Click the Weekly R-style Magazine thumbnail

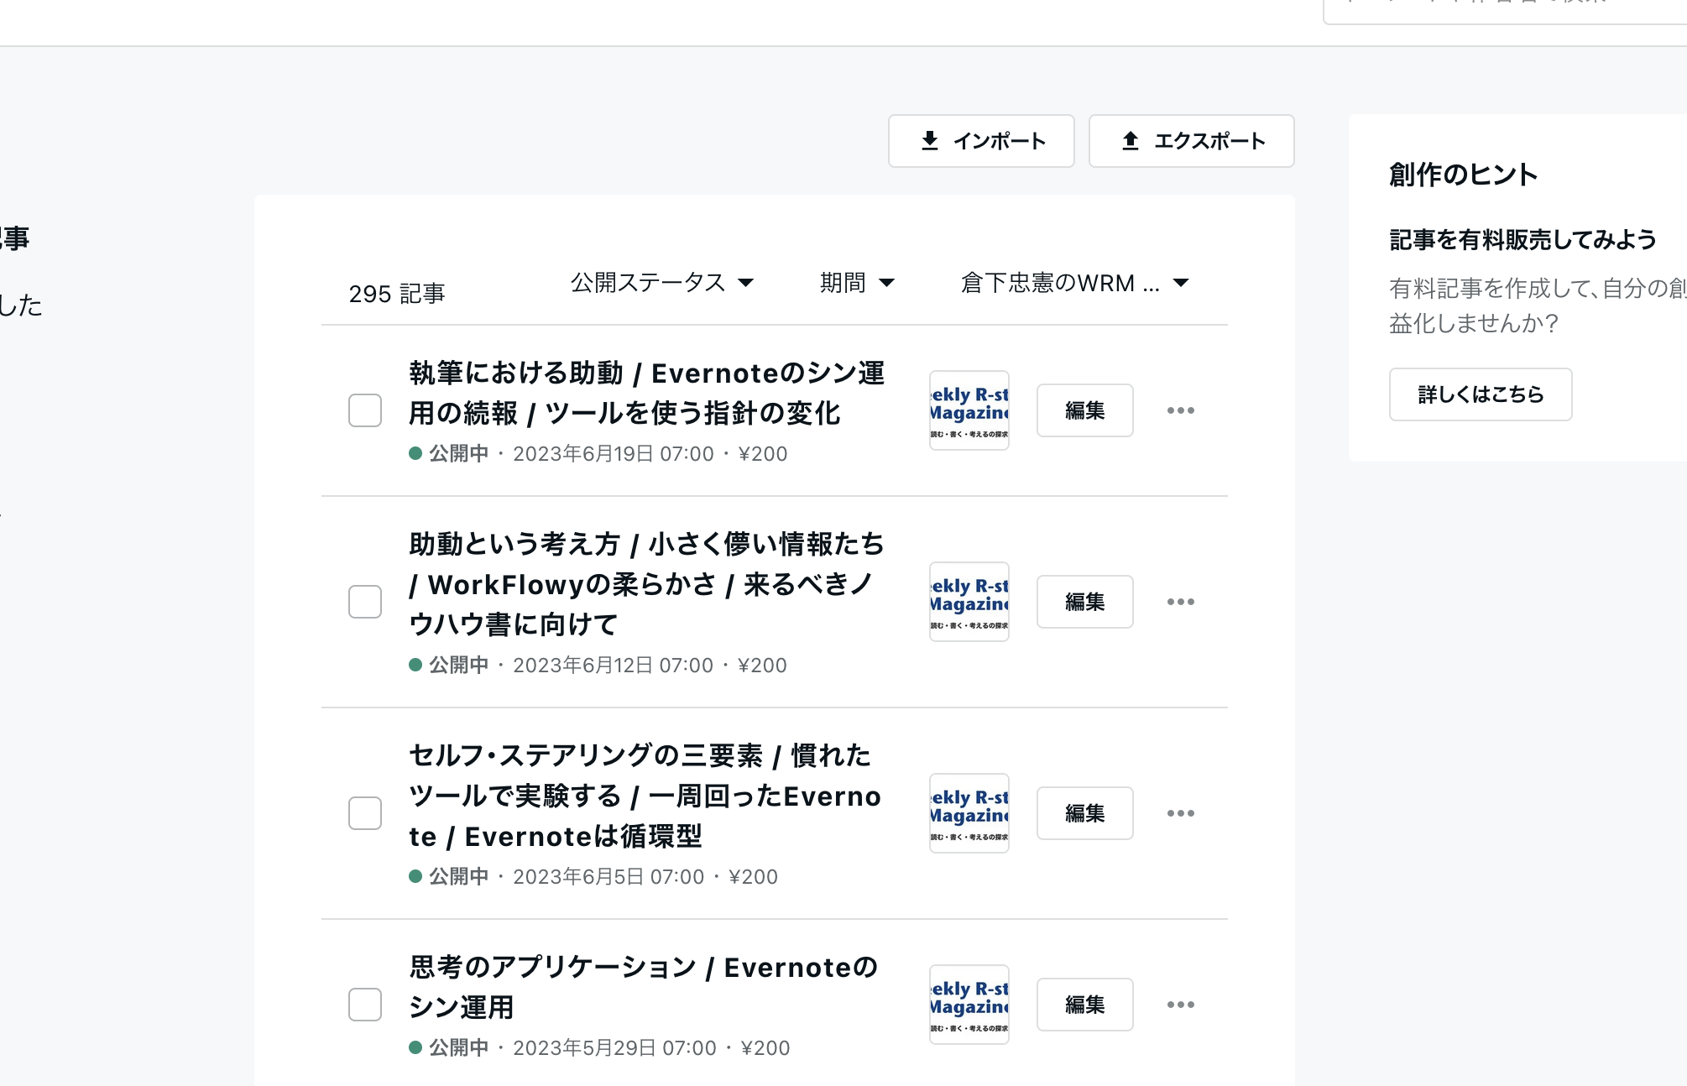click(969, 410)
